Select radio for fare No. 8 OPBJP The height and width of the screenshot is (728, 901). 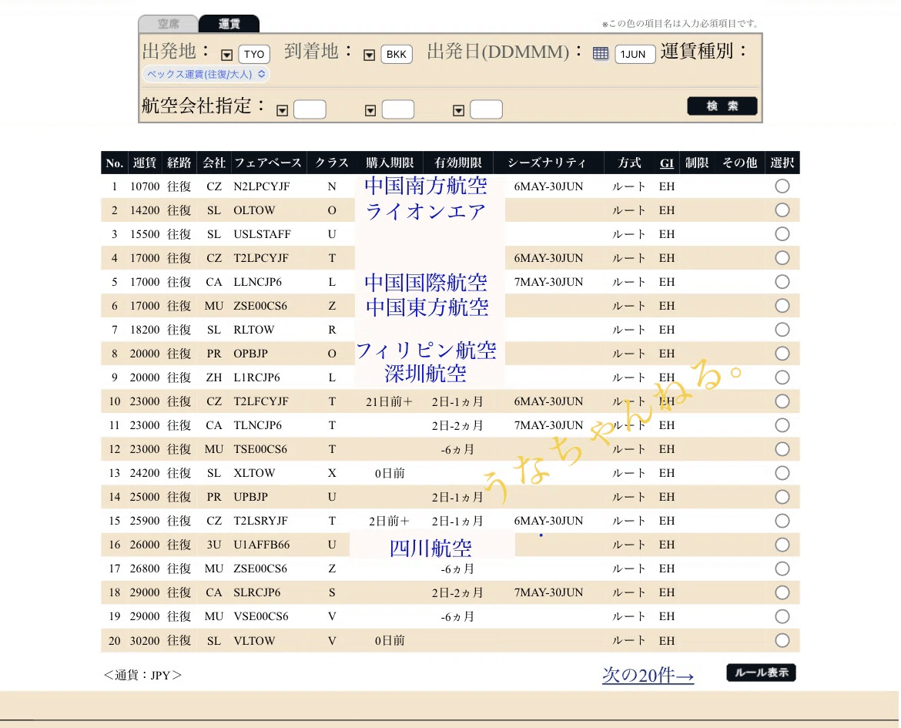point(782,353)
